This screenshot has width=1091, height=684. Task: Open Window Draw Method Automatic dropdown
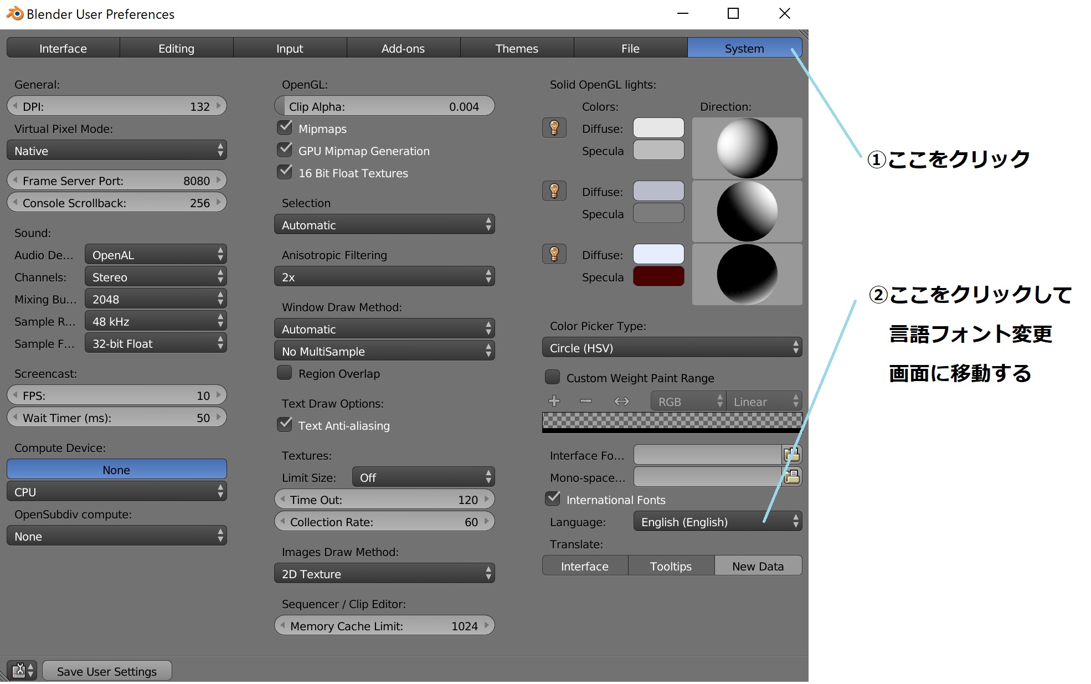pos(384,328)
